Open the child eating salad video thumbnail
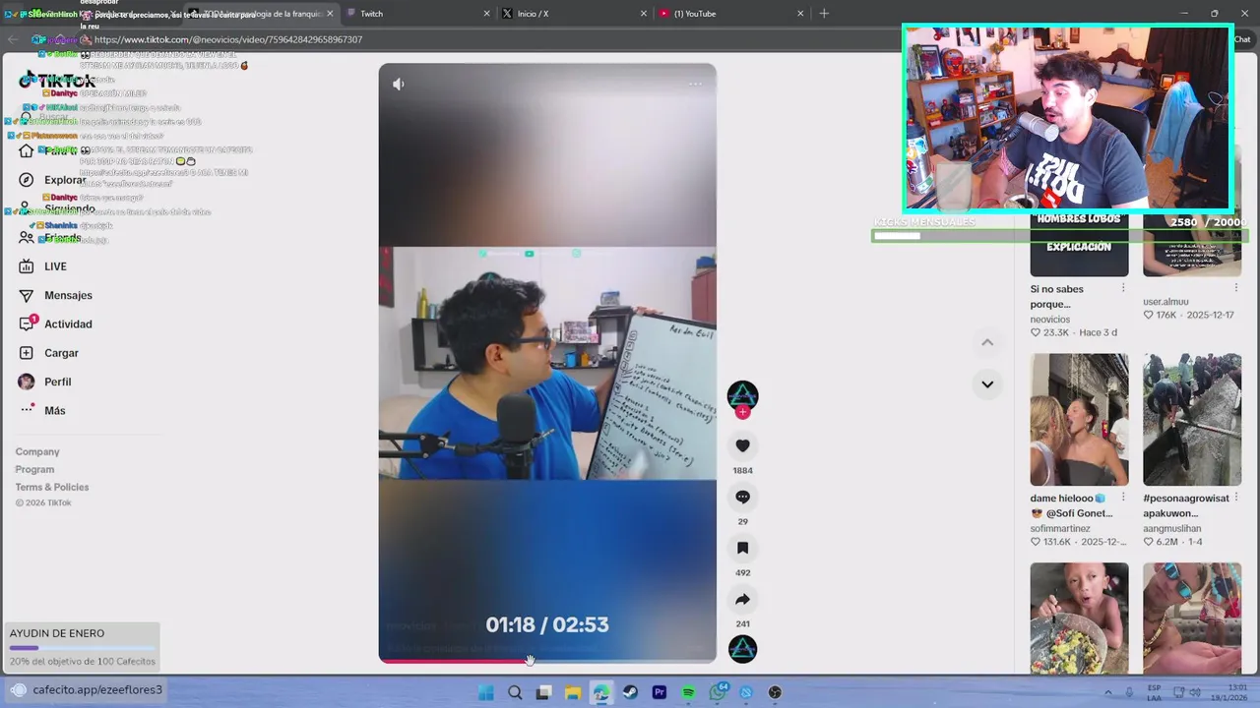The image size is (1260, 708). point(1079,618)
